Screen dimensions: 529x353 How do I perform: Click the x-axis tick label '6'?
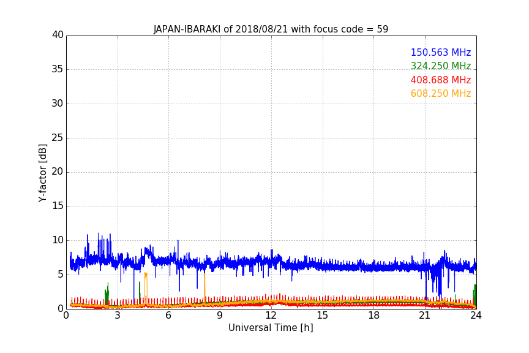click(x=168, y=316)
